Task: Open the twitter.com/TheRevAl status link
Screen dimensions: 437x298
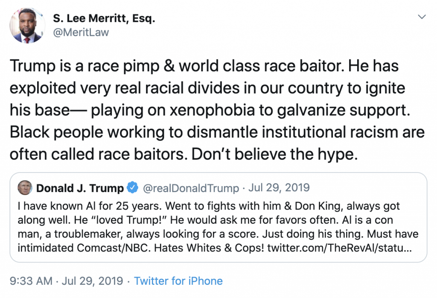Action: [x=340, y=248]
